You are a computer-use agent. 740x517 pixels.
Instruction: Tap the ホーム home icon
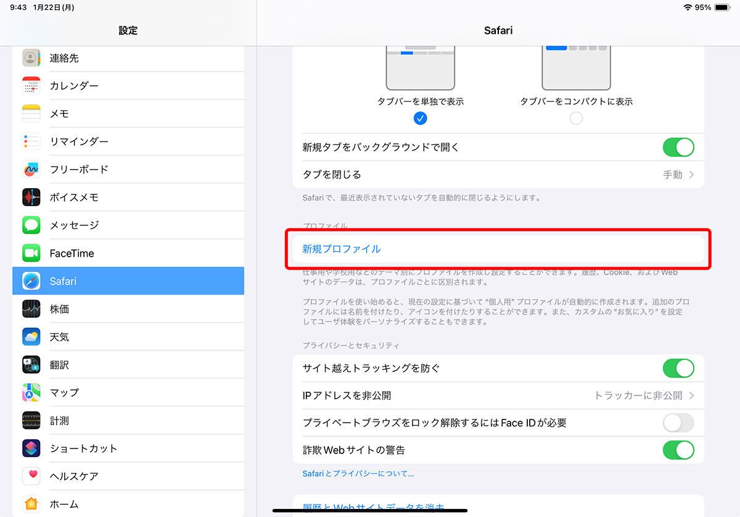pyautogui.click(x=31, y=504)
